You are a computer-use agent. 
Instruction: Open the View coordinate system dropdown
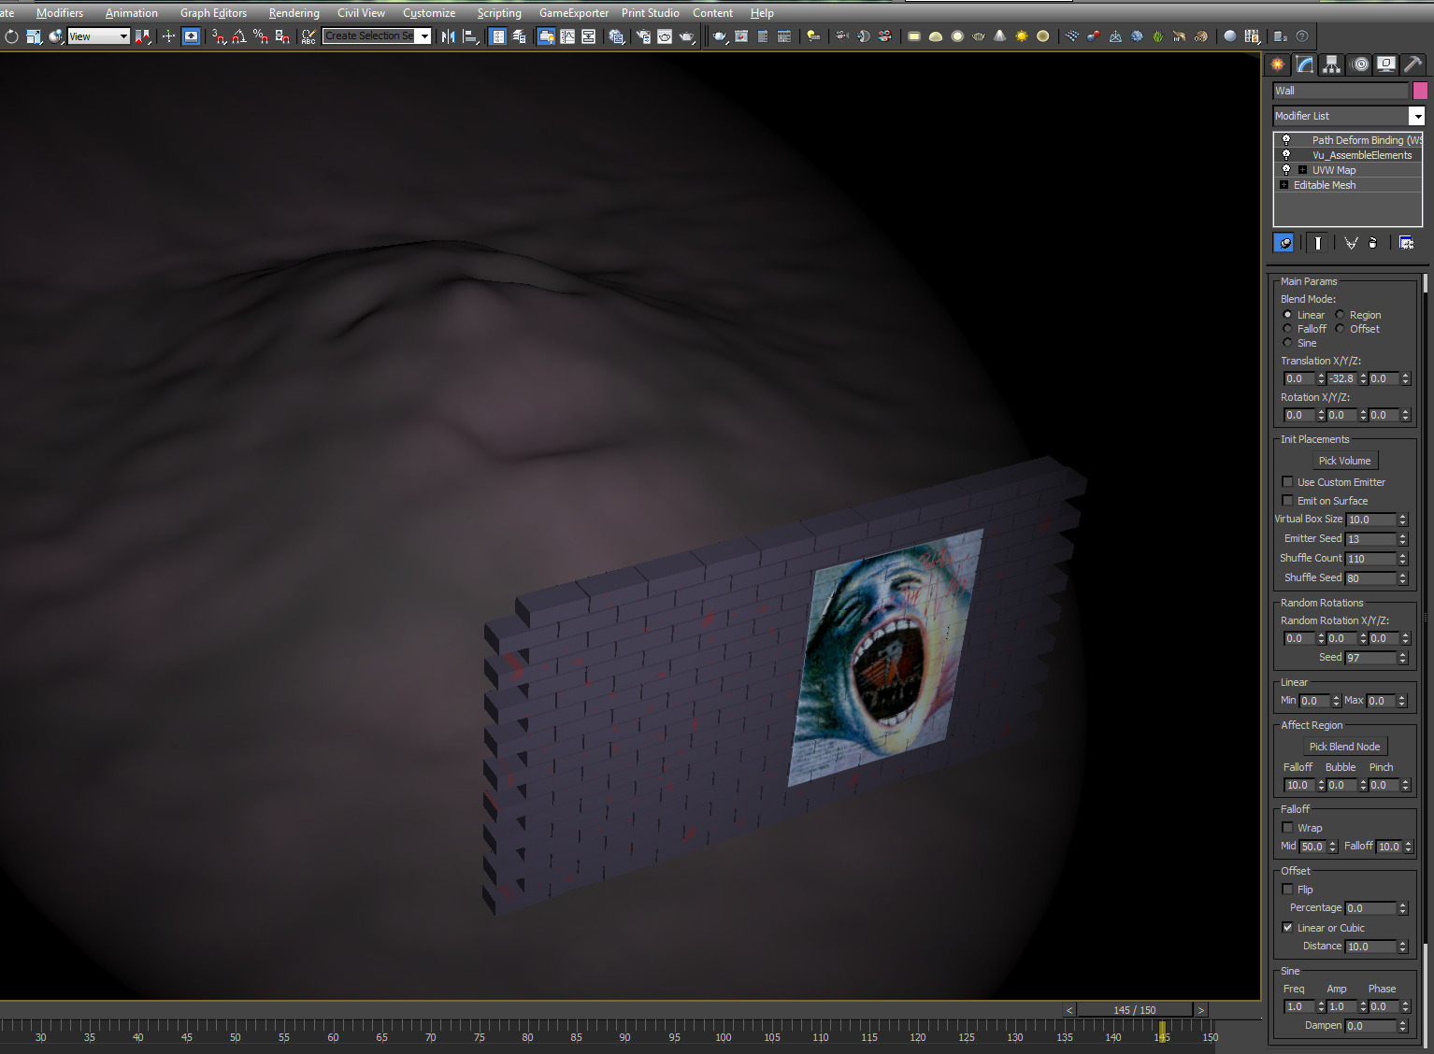(99, 36)
